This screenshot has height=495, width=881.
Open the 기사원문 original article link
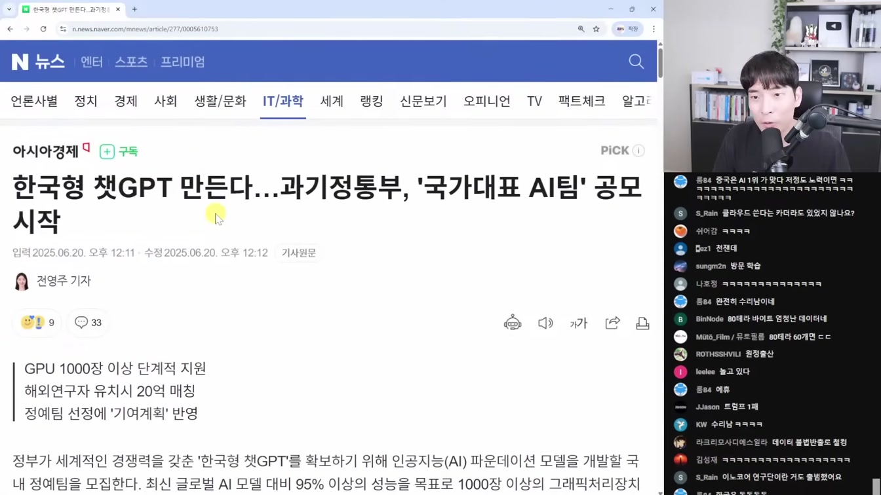299,253
